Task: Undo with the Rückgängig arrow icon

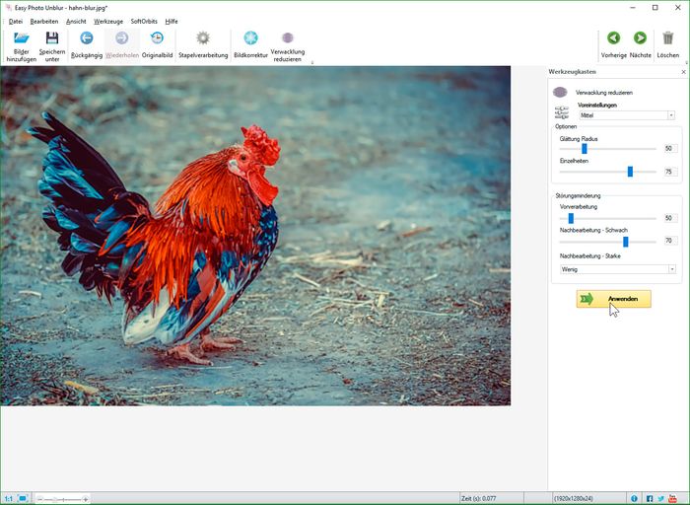Action: tap(87, 38)
